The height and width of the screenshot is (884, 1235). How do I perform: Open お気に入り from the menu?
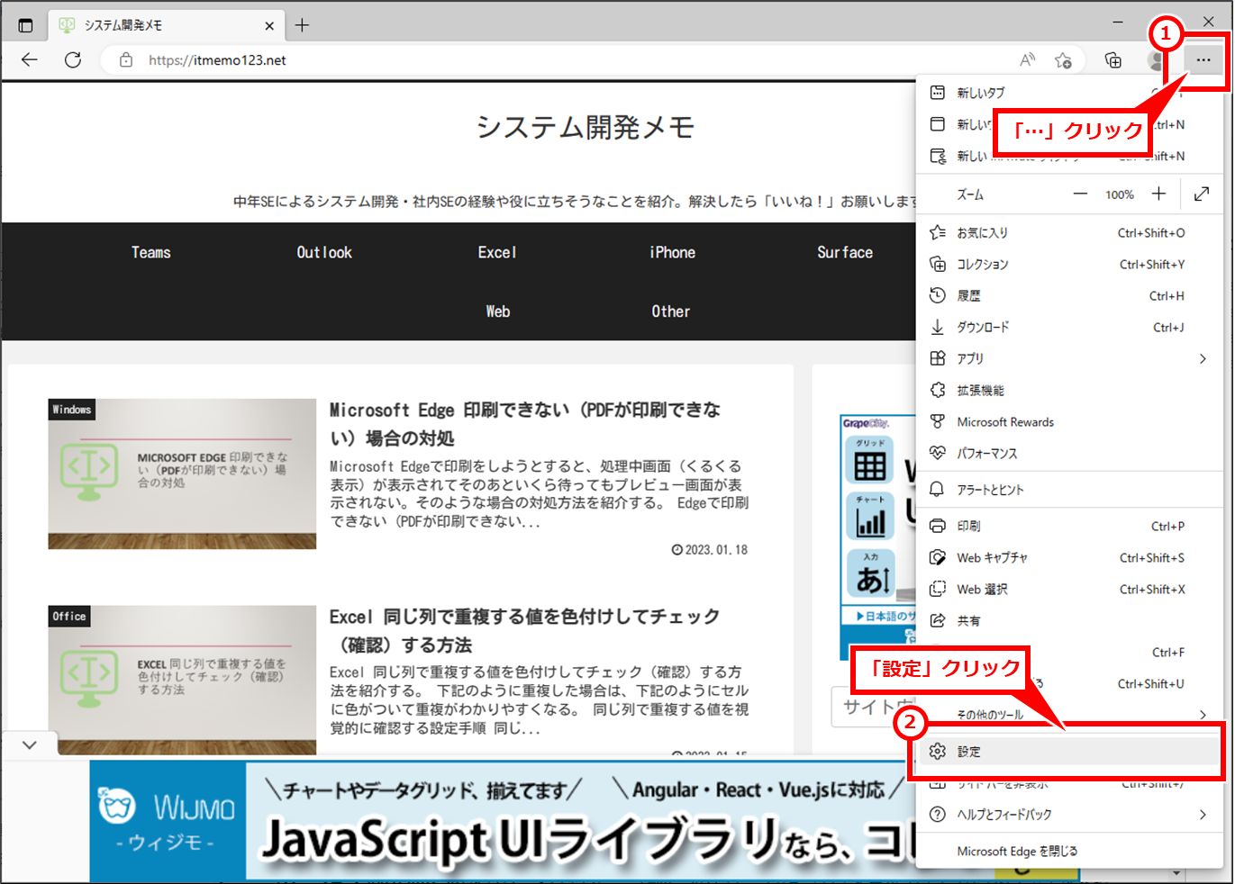[1069, 233]
